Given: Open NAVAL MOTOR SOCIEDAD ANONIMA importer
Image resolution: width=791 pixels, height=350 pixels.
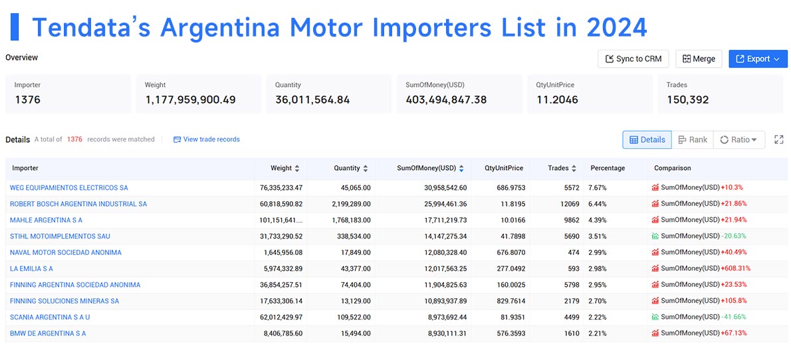Looking at the screenshot, I should click(66, 252).
